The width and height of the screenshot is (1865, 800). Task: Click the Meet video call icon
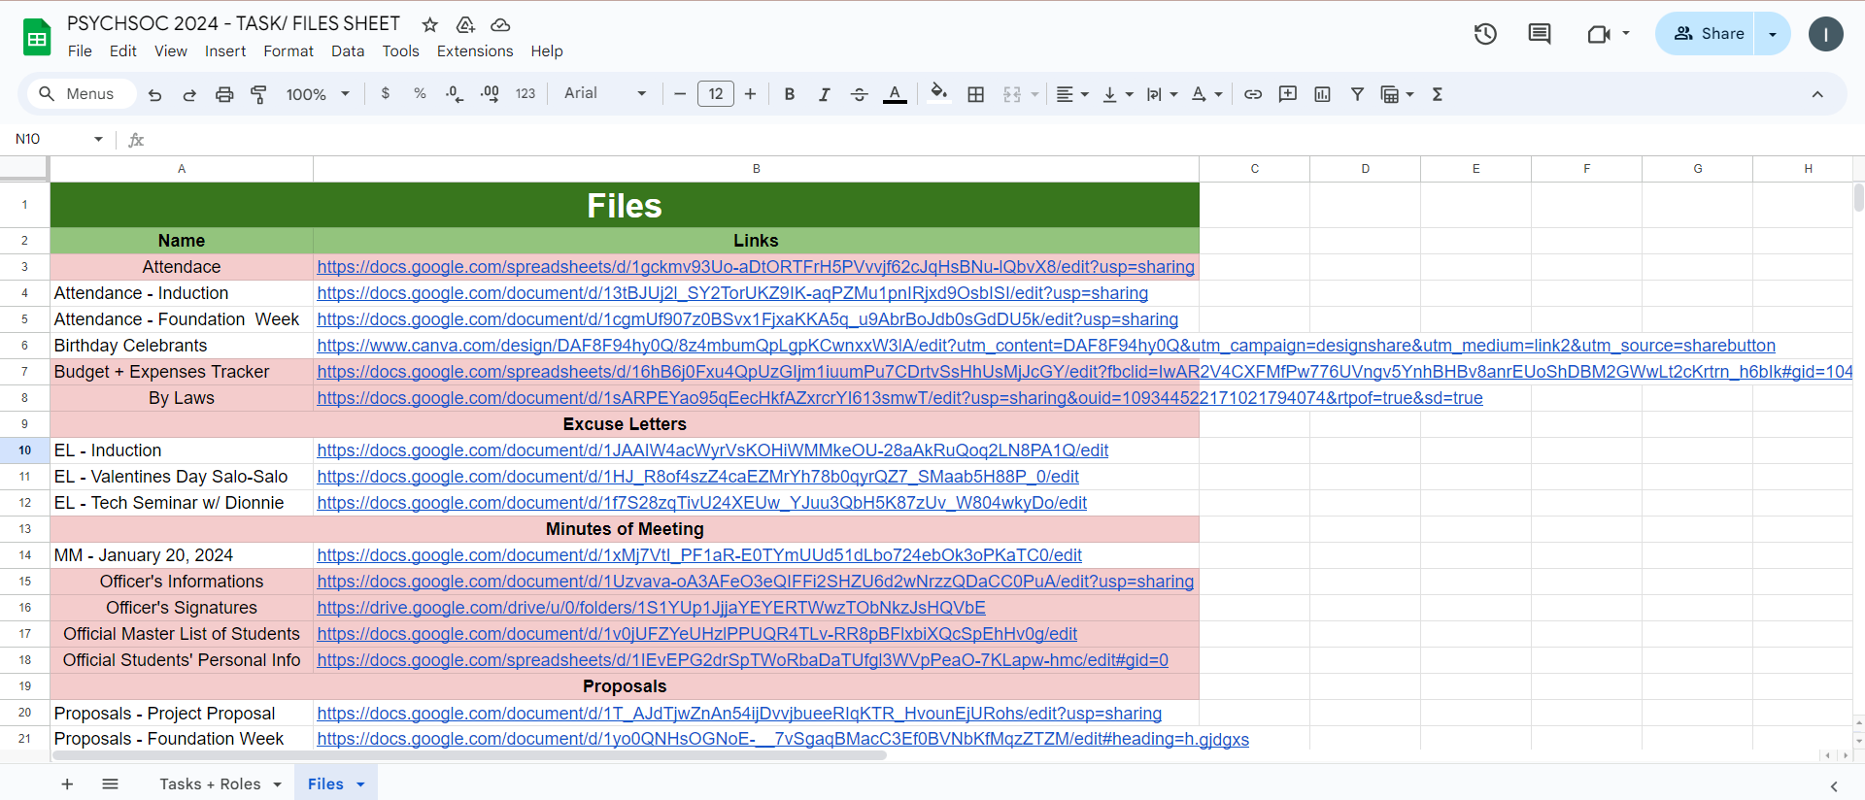coord(1599,34)
